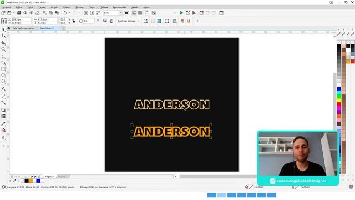This screenshot has height=200, width=355.
Task: Click the Undo arrow icon
Action: point(65,13)
